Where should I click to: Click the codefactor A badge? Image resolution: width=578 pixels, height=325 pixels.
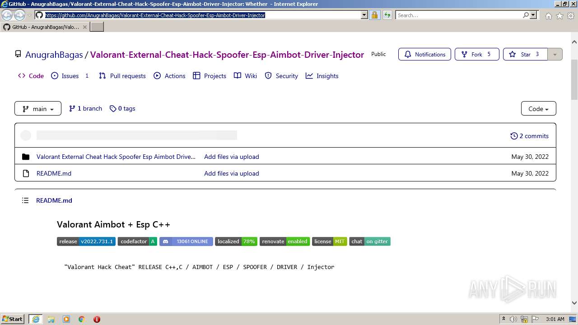click(x=137, y=241)
